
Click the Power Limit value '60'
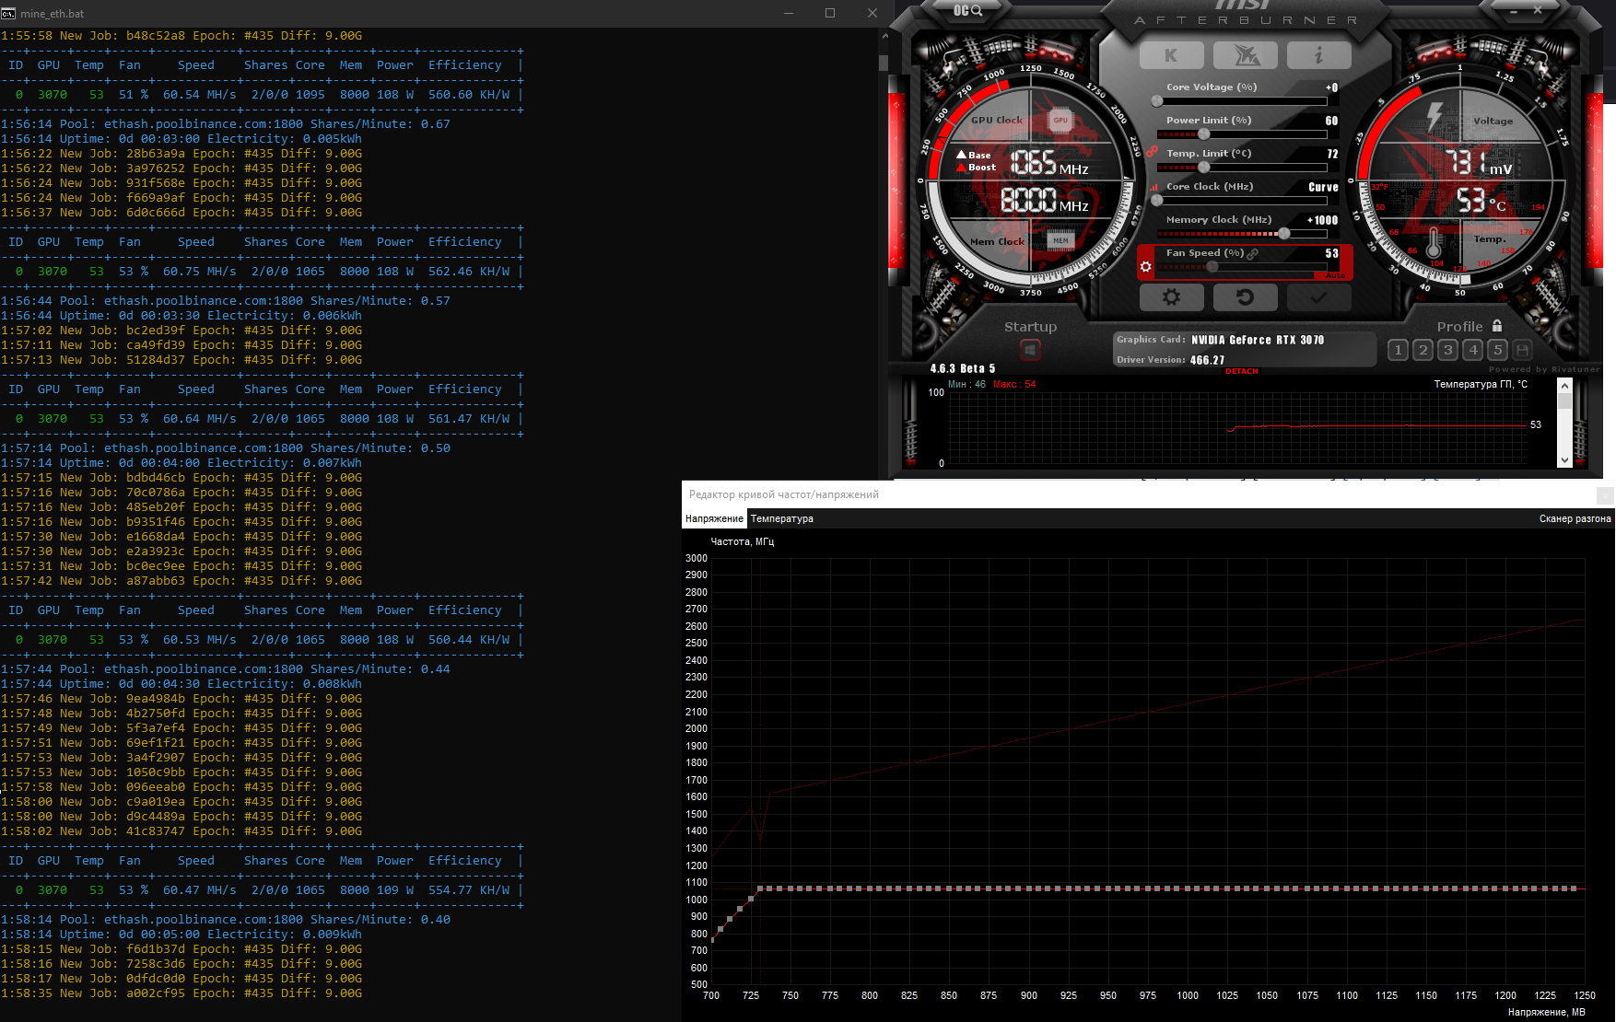coord(1331,121)
